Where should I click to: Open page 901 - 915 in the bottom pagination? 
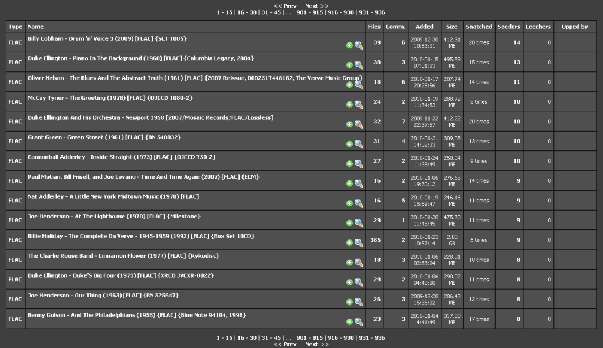310,337
